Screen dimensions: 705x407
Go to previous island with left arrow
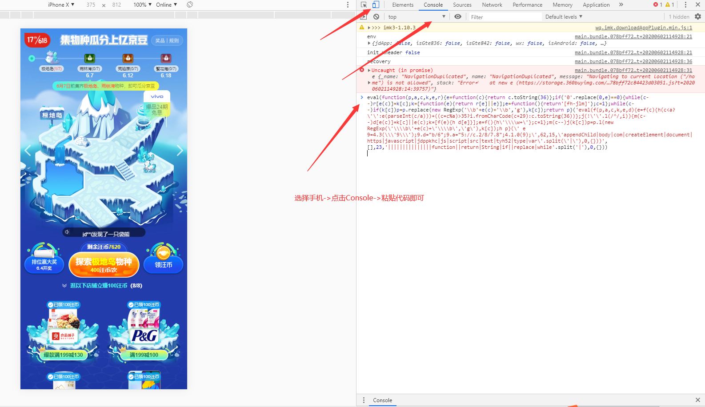(28, 151)
